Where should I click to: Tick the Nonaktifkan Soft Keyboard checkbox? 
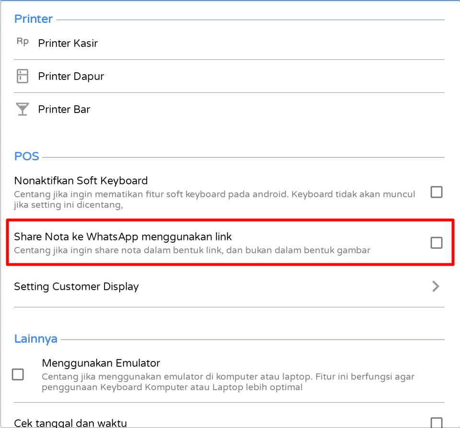point(437,192)
